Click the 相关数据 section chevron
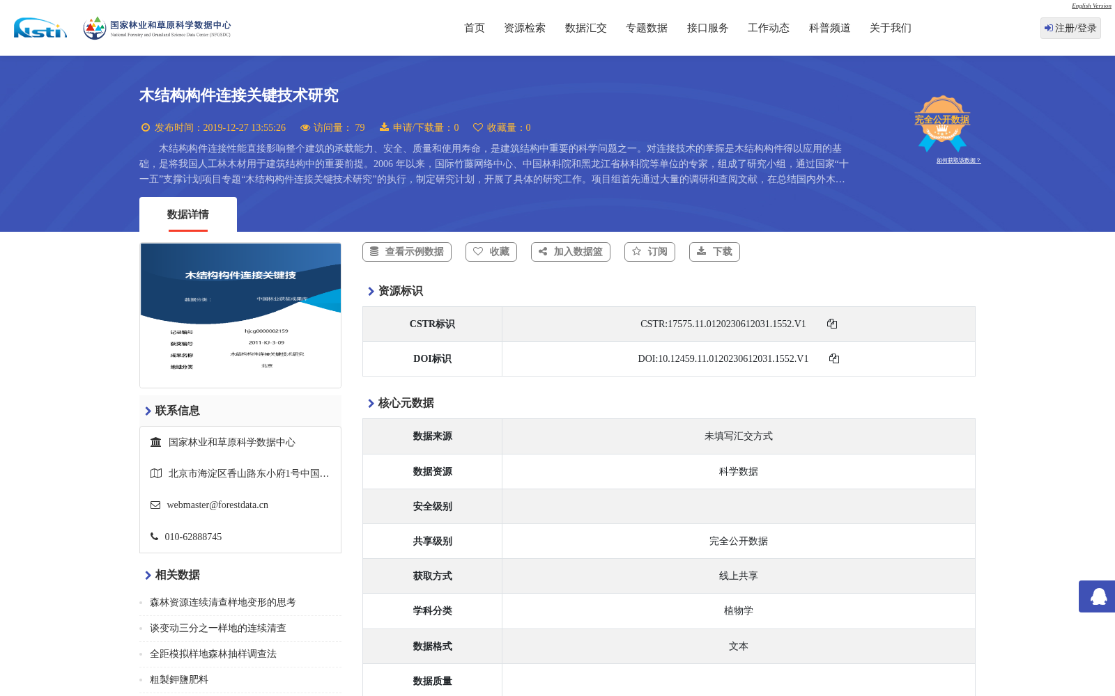 148,576
